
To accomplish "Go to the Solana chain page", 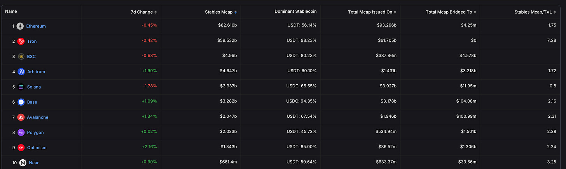I will click(34, 87).
